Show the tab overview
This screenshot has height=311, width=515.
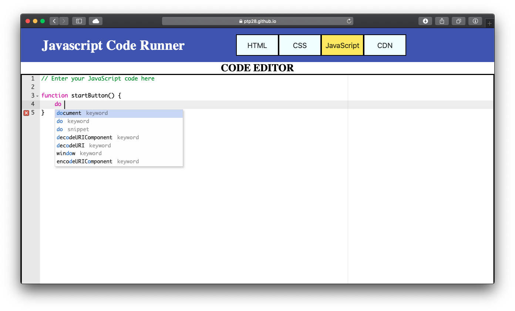(x=458, y=21)
